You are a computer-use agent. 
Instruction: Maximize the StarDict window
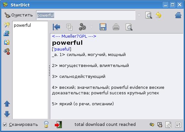tap(172, 5)
